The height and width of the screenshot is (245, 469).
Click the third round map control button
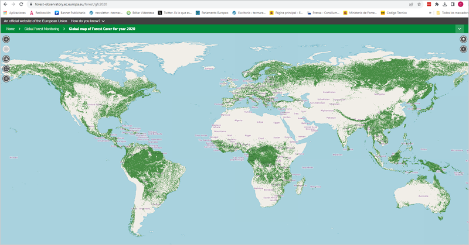pyautogui.click(x=6, y=59)
